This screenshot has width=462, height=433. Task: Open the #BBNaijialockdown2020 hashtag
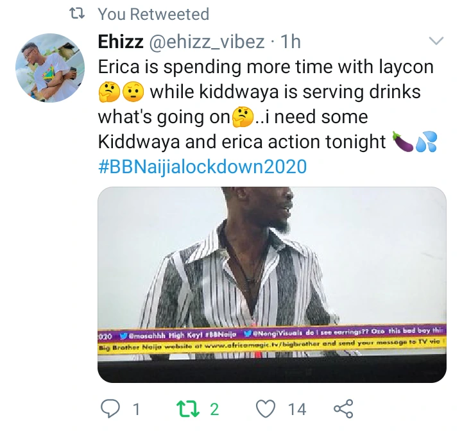point(202,167)
